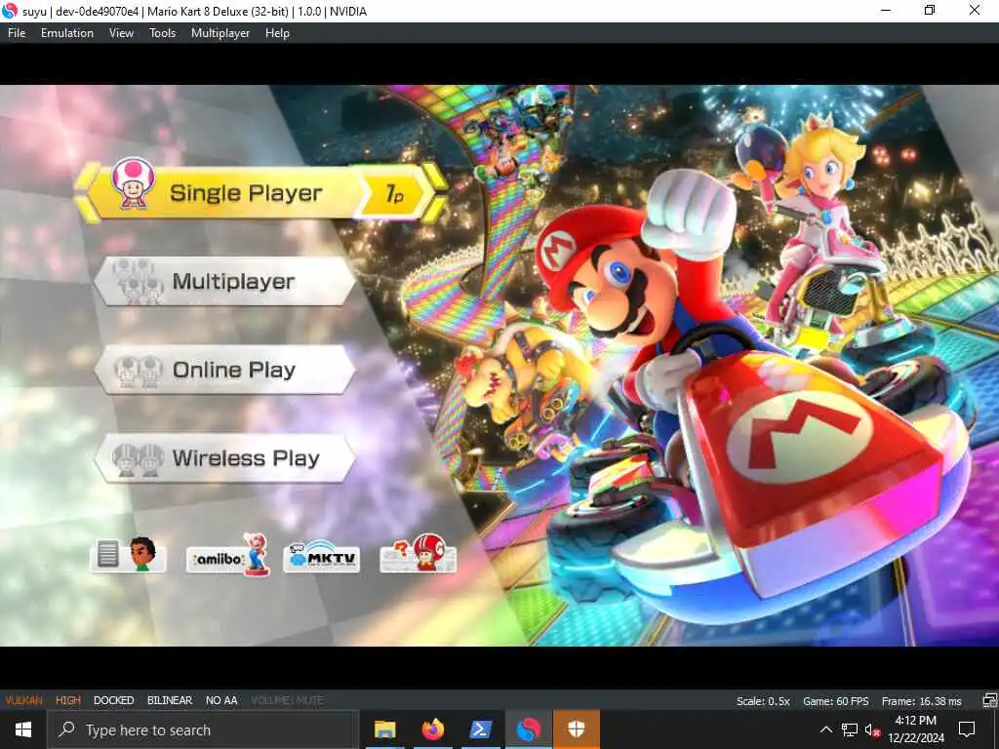Click the suyu taskbar icon
Image resolution: width=999 pixels, height=749 pixels.
pos(528,729)
